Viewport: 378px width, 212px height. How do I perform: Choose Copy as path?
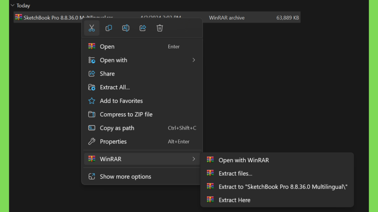click(x=142, y=128)
